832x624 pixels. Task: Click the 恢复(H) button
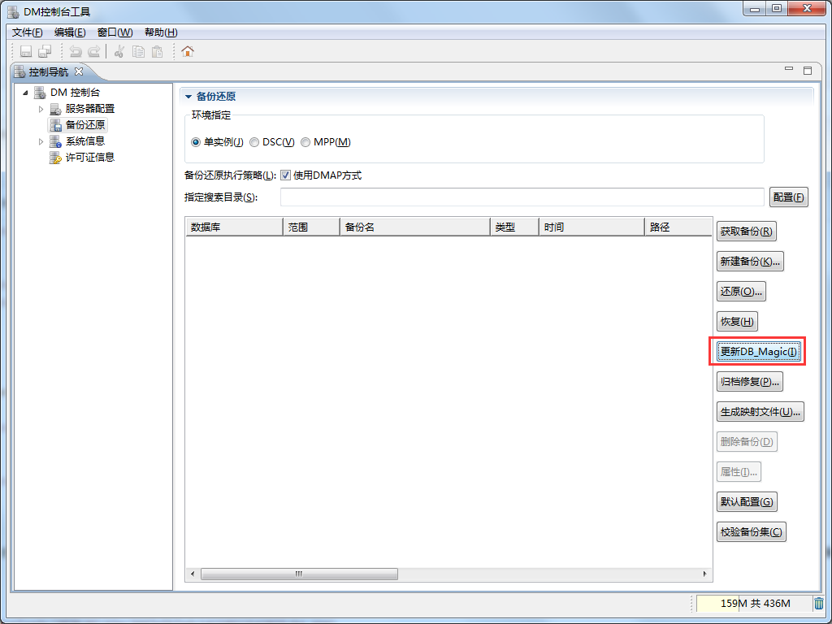tap(736, 322)
